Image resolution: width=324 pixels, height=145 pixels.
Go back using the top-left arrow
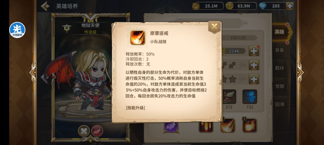tap(45, 6)
